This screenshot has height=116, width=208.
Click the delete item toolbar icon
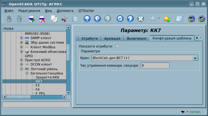[x=42, y=19]
